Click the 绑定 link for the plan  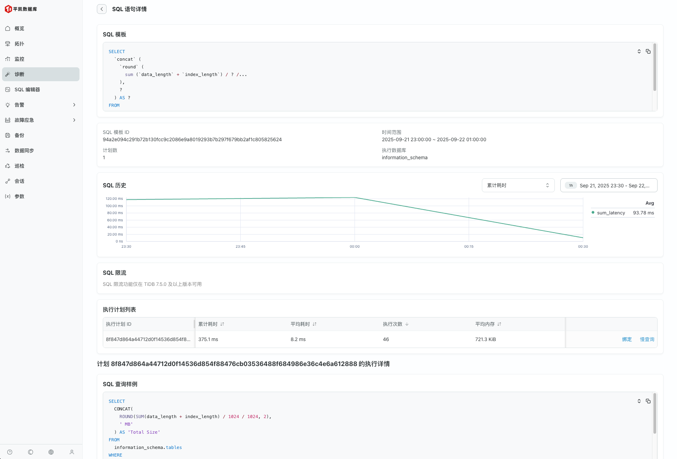click(x=627, y=339)
